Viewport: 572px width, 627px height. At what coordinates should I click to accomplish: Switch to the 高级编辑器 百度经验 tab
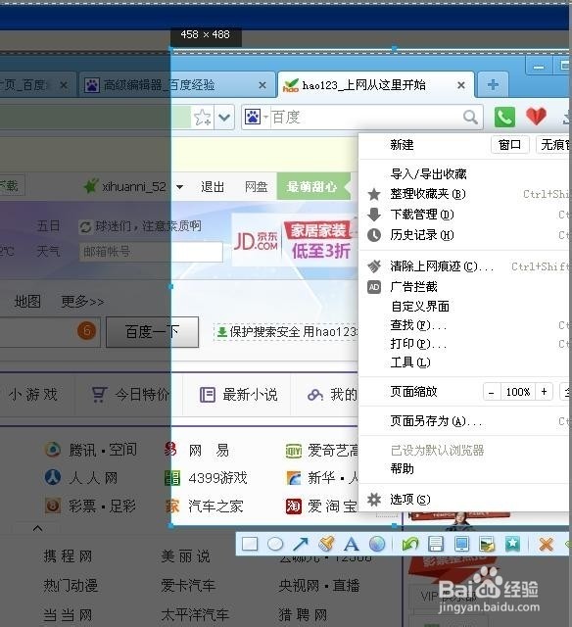(176, 85)
